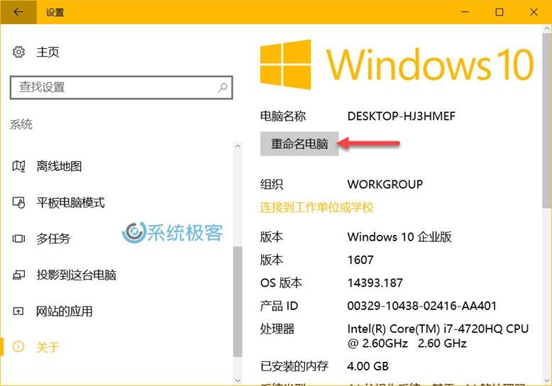Select product ID 00329-10438-02416-AA401

[422, 306]
